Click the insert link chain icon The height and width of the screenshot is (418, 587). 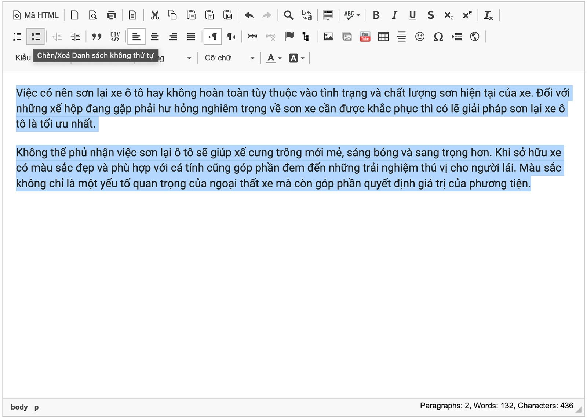tap(252, 37)
